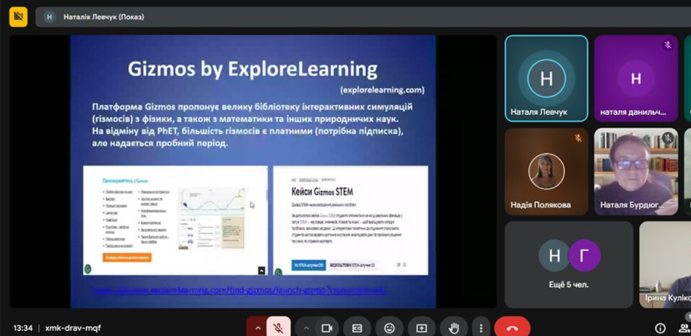
Task: Open the explorelearning gizmos link on slide
Action: (x=239, y=290)
